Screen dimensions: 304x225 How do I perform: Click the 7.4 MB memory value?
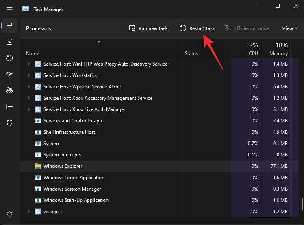280,121
